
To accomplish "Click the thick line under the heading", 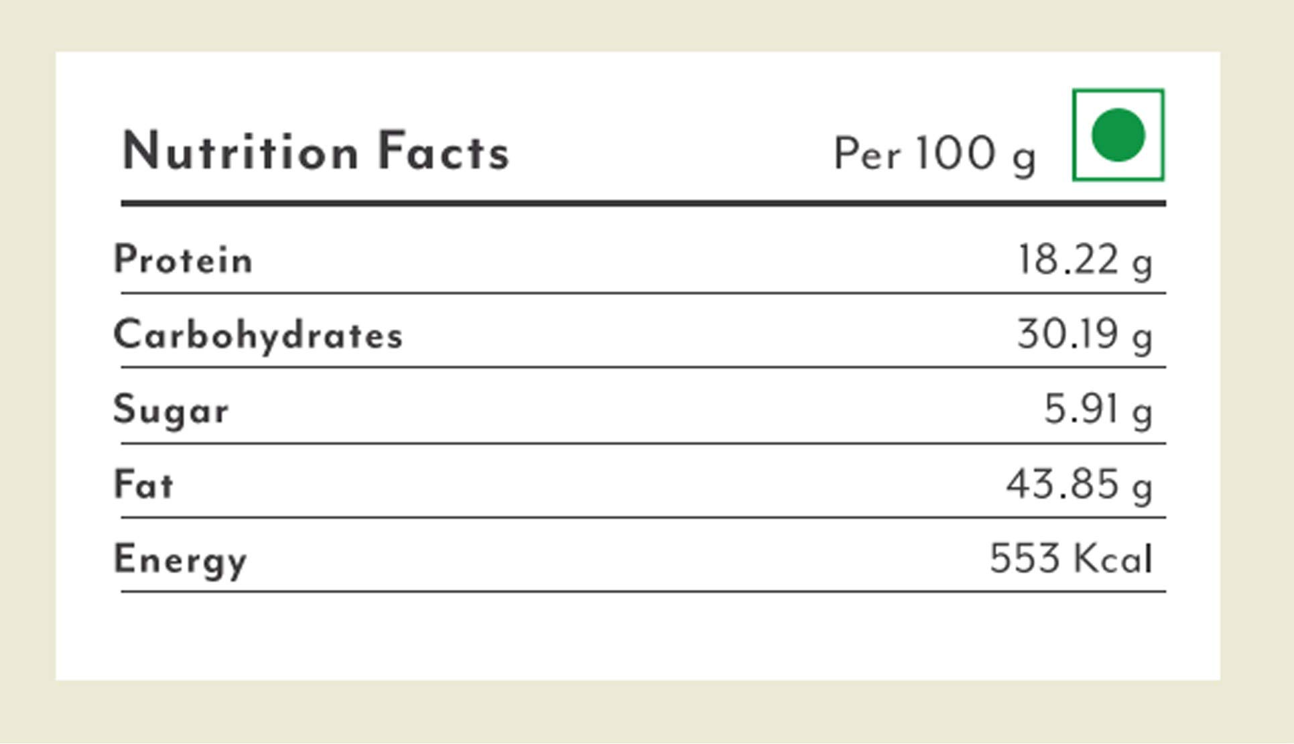I will pos(643,203).
